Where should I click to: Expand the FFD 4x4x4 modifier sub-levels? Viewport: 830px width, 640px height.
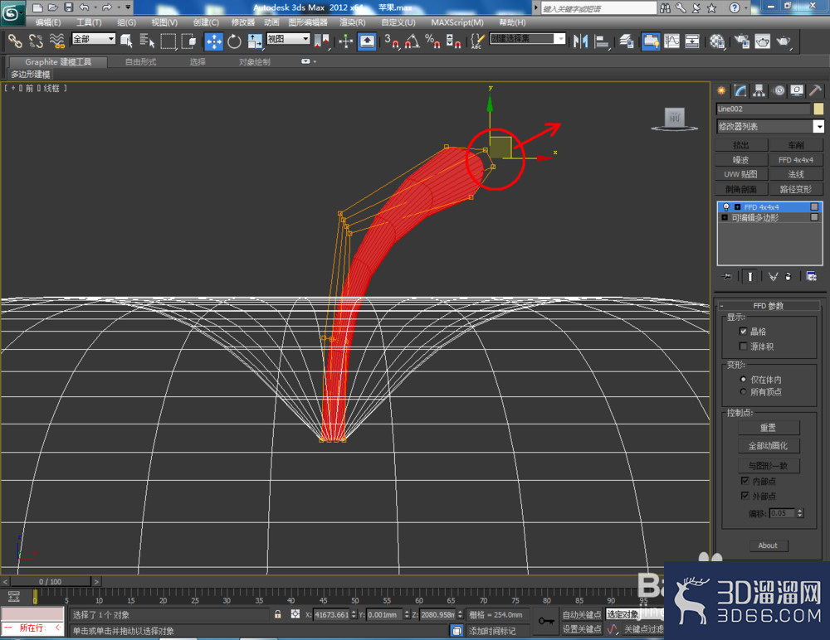click(x=737, y=206)
